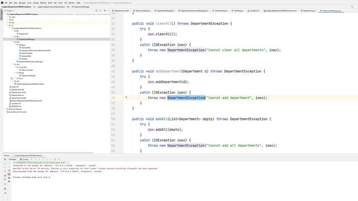The image size is (358, 201).
Task: Toggle Project tool window stripe button
Action: 1,15
